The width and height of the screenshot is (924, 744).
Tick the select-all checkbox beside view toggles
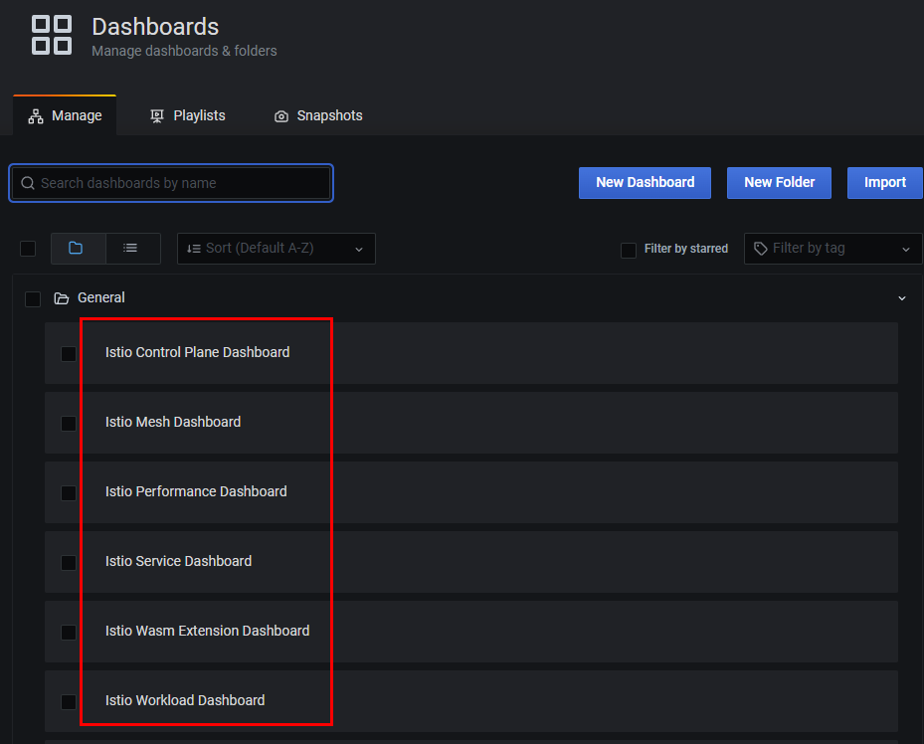tap(28, 249)
